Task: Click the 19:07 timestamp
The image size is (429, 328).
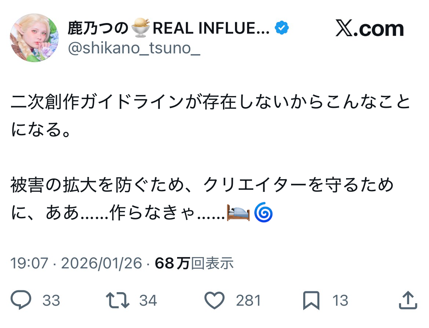Action: pyautogui.click(x=29, y=263)
